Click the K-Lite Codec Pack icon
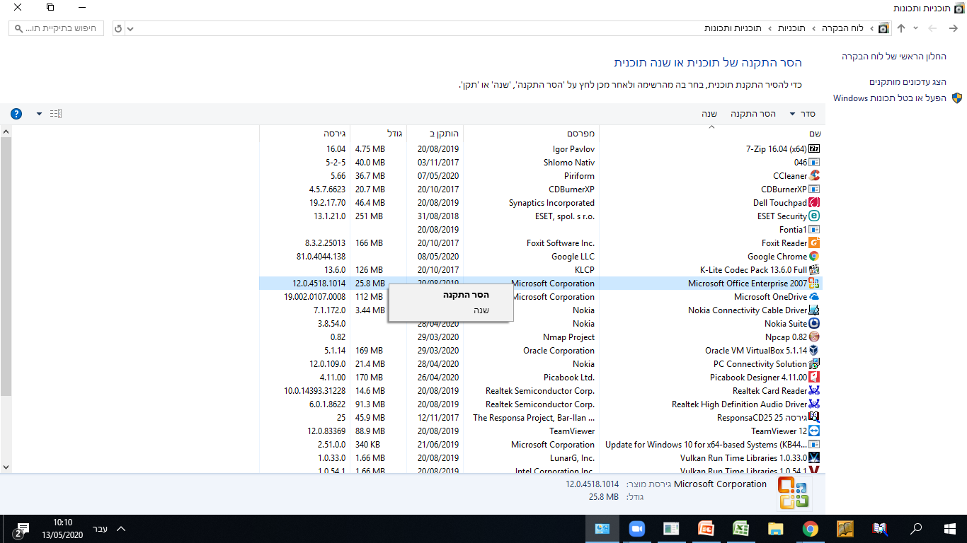 (x=814, y=270)
